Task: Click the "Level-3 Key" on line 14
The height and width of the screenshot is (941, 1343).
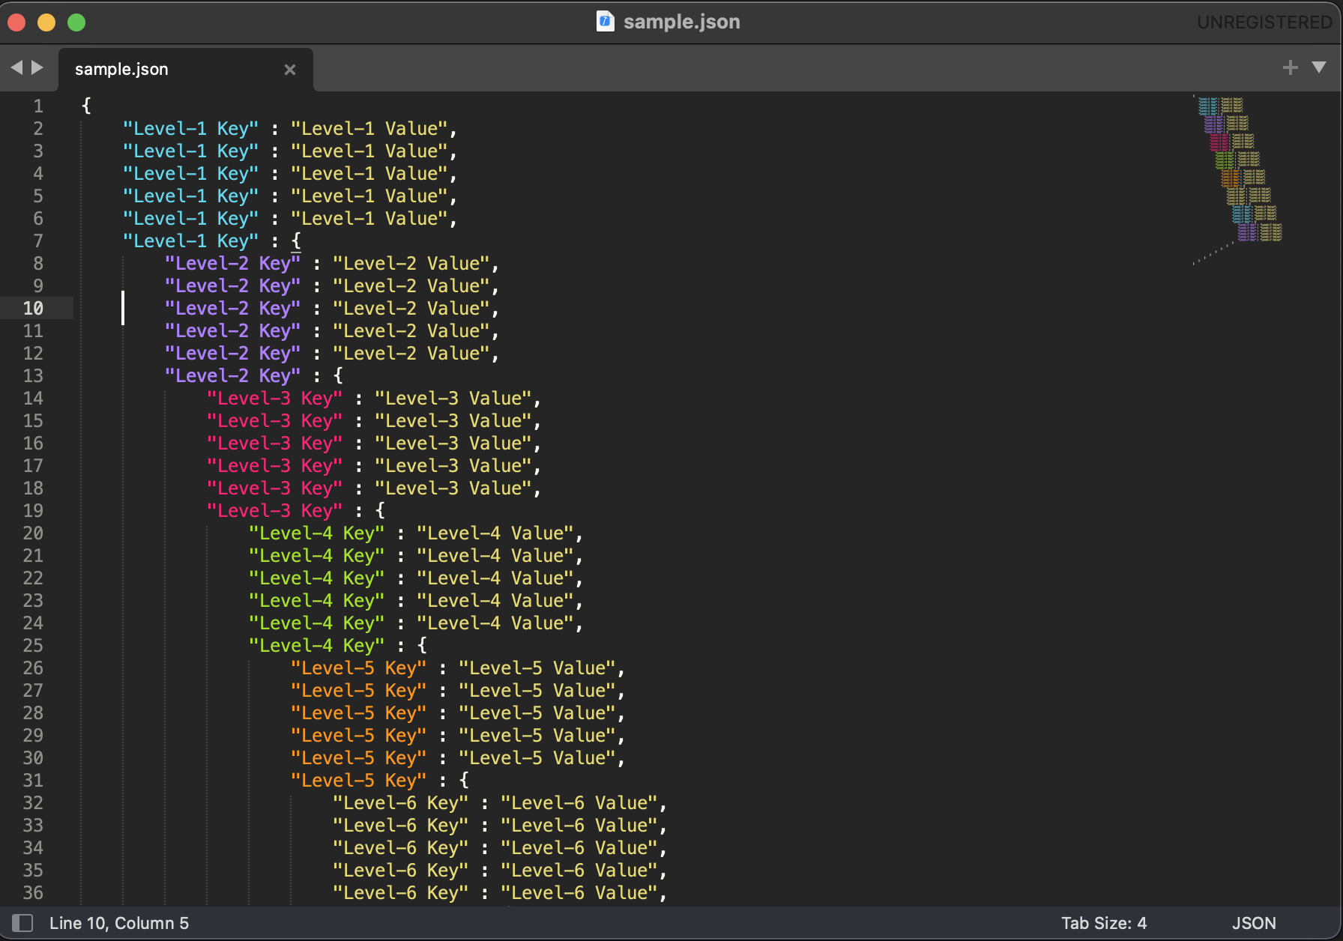Action: pyautogui.click(x=274, y=399)
